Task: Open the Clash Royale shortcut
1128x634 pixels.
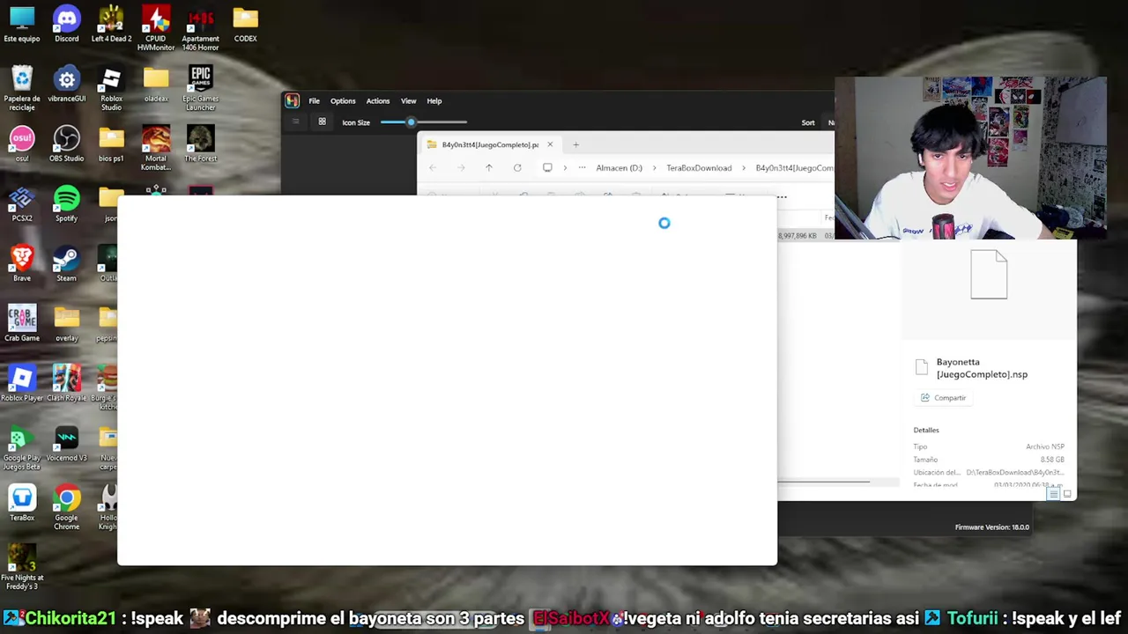Action: (66, 384)
